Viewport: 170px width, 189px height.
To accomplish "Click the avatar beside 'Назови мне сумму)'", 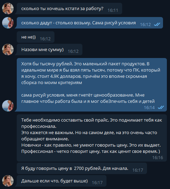I will pos(8,50).
